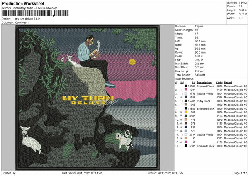The height and width of the screenshot is (176, 249).
Task: Click the stitch count 10387 in row 1
Action: (192, 86)
